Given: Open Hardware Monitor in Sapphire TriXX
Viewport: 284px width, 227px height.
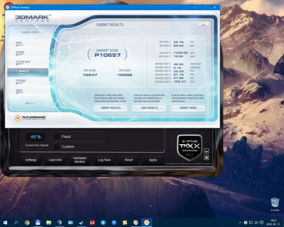Looking at the screenshot, I should tap(80, 160).
